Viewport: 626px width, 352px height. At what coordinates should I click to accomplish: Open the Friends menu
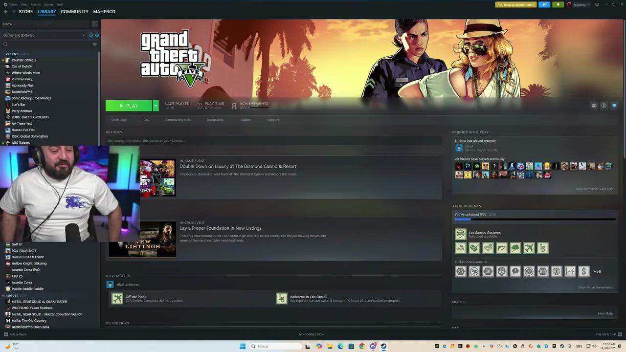coord(36,4)
